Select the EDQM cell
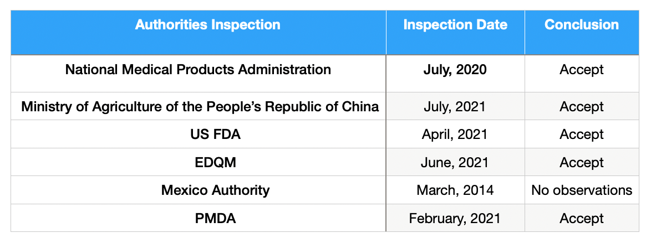The image size is (651, 248). coord(199,162)
